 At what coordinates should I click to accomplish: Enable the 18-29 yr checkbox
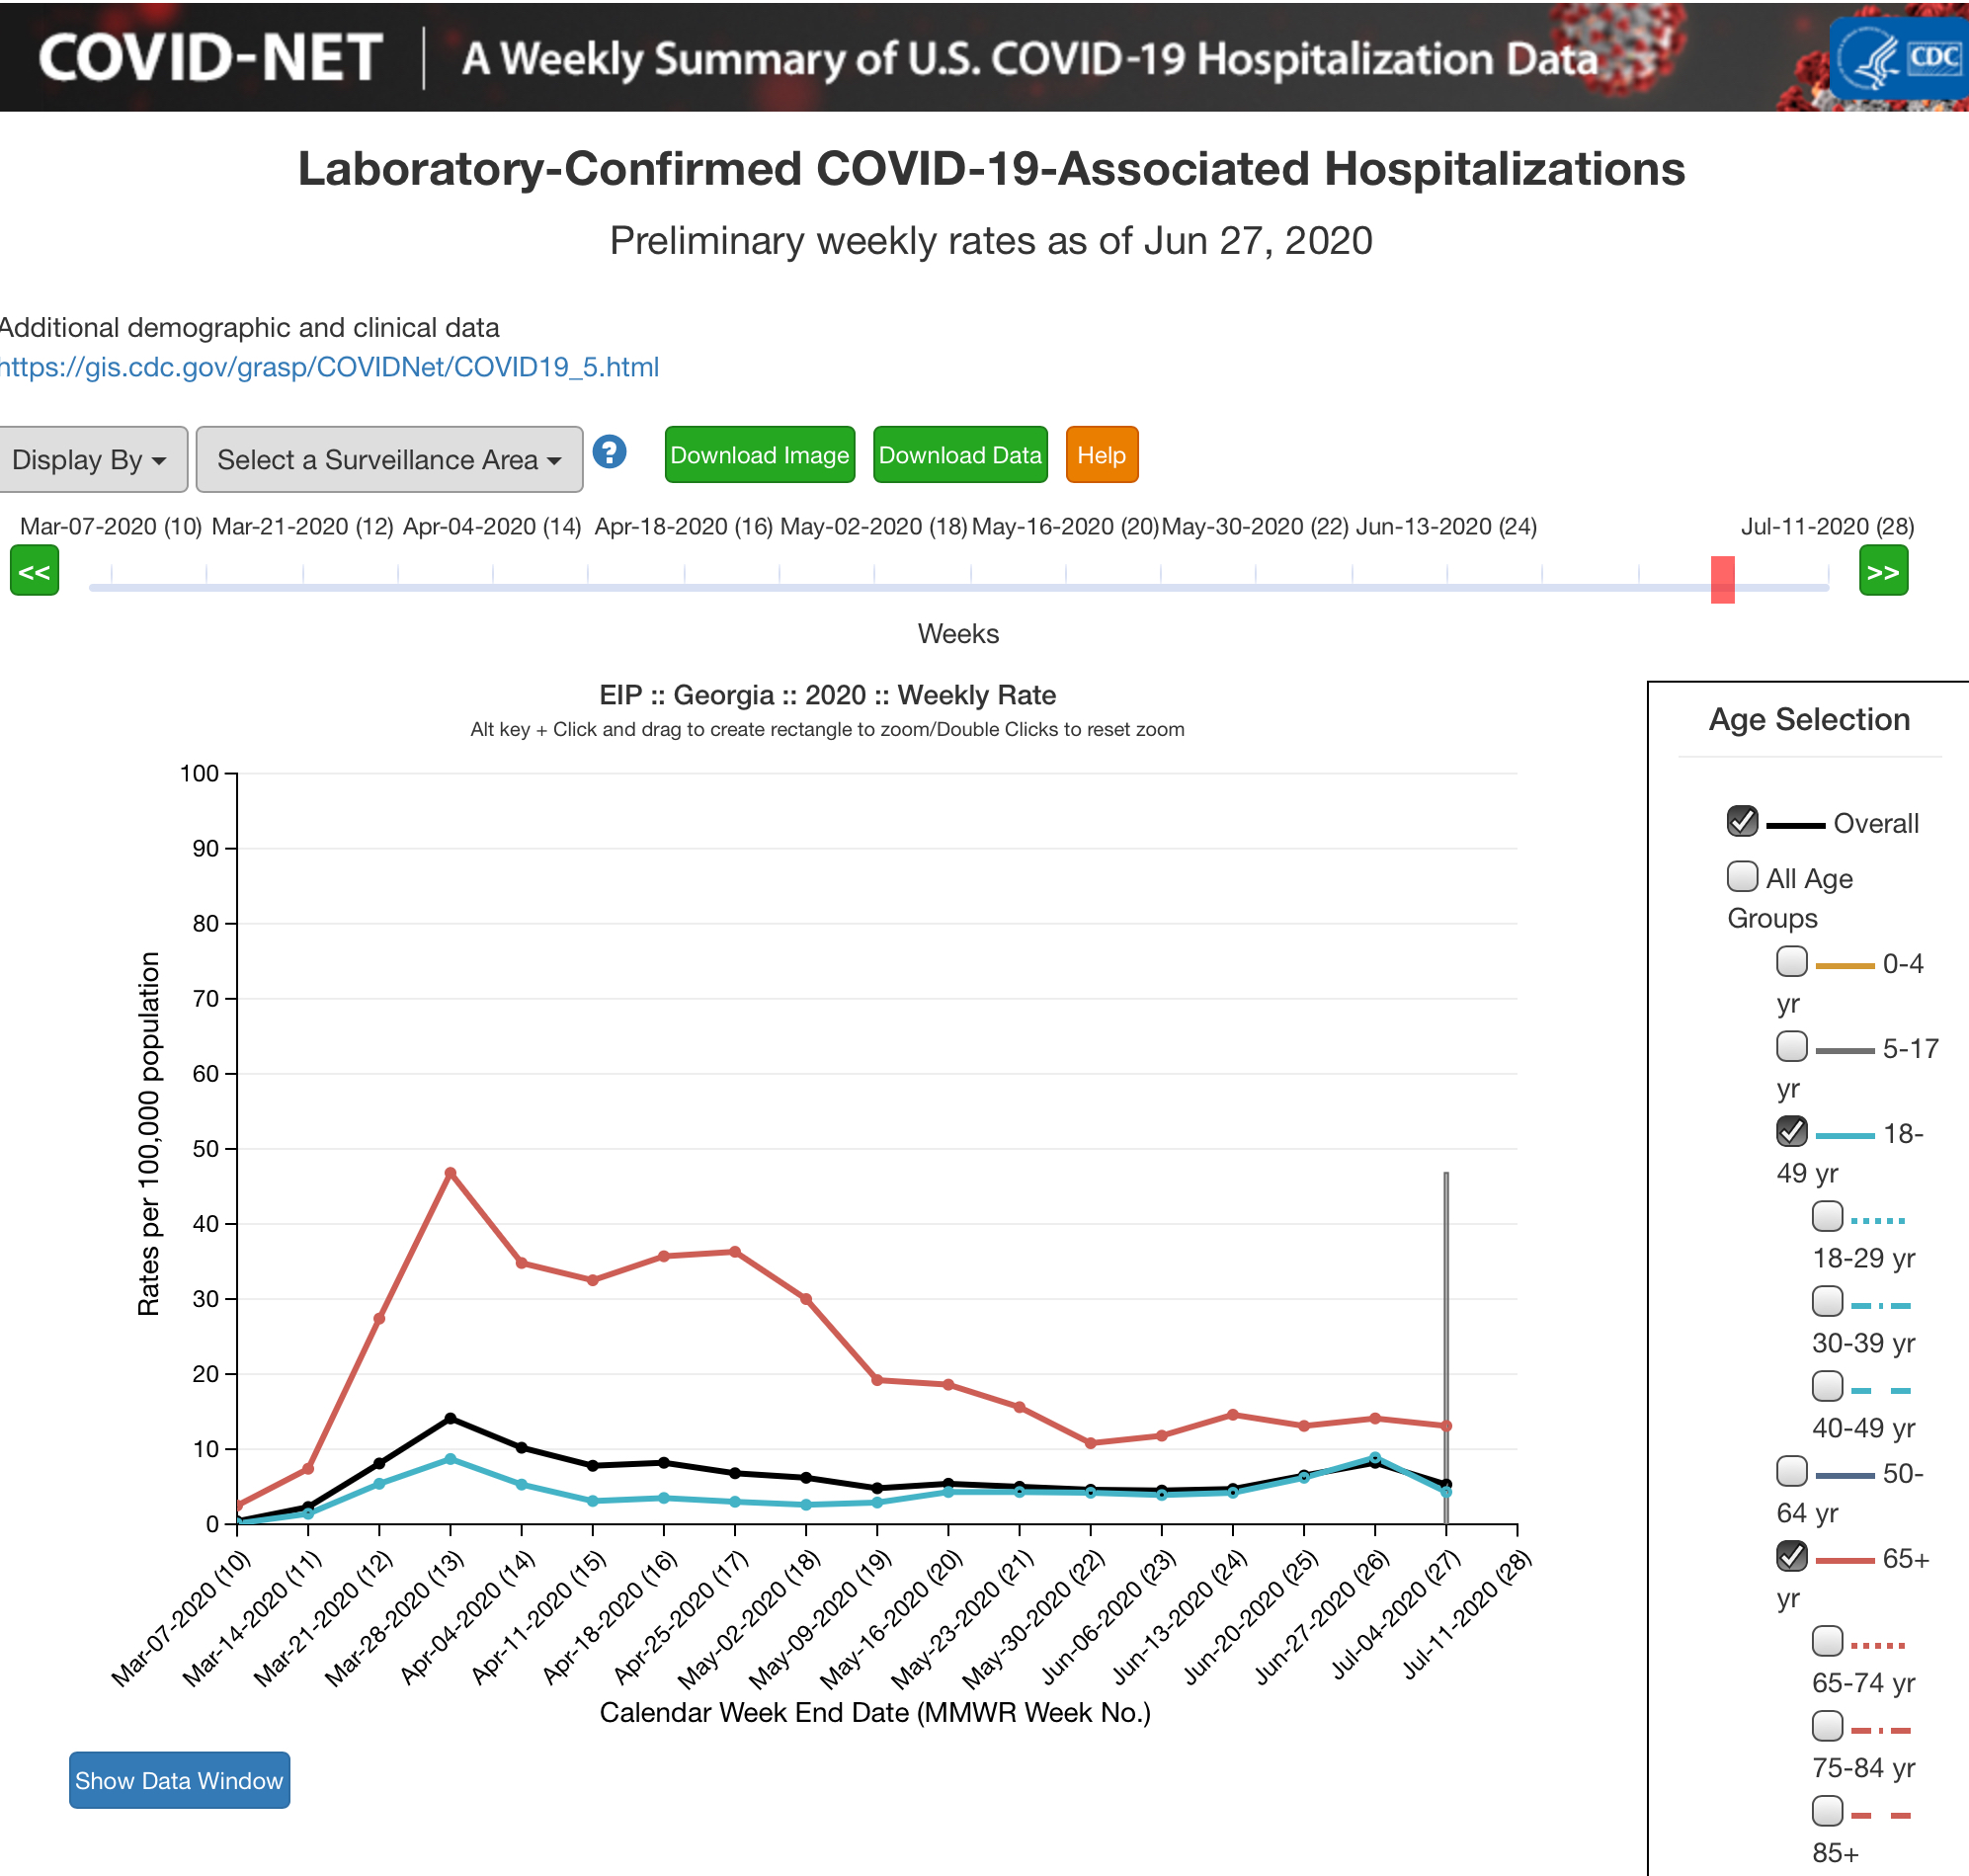(1827, 1216)
